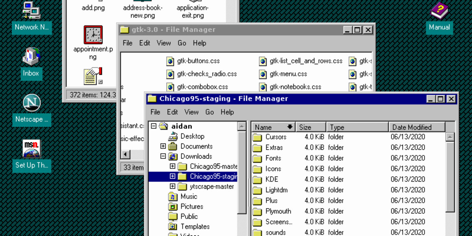Screen dimensions: 472x236
Task: Open Pictures in the sidebar tree
Action: pos(192,206)
